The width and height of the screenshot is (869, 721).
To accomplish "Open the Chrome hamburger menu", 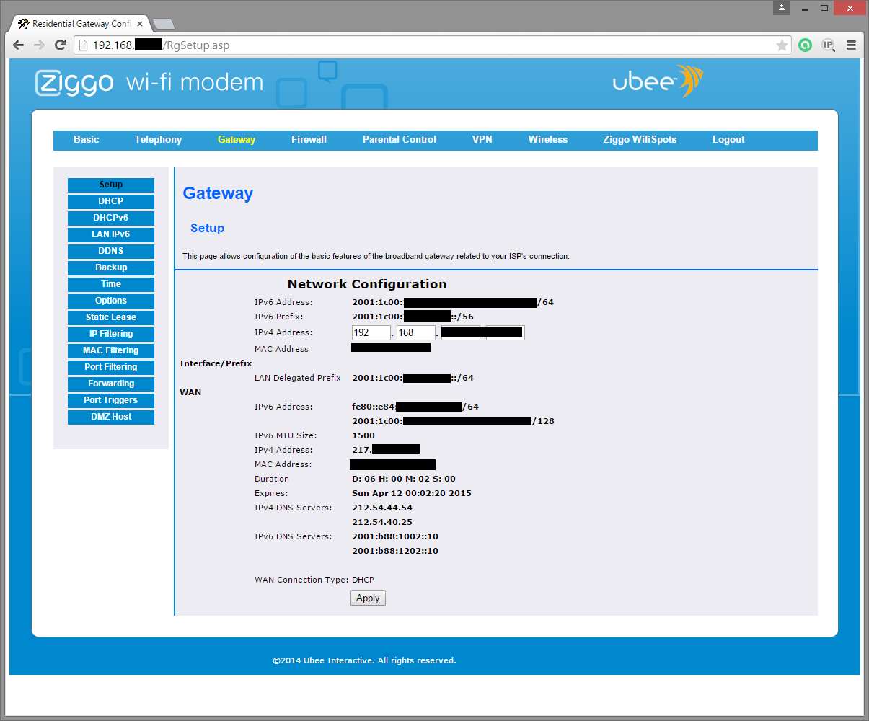I will coord(851,45).
